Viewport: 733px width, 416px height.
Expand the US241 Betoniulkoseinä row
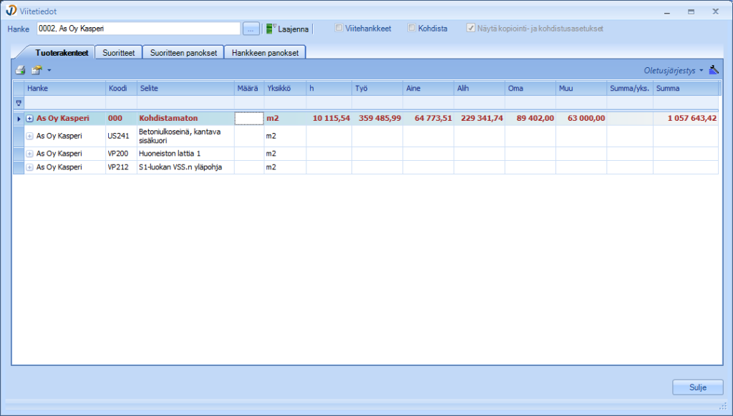pyautogui.click(x=29, y=136)
